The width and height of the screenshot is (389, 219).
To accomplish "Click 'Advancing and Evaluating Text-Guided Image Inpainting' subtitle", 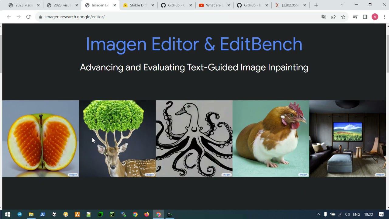I will 194,67.
